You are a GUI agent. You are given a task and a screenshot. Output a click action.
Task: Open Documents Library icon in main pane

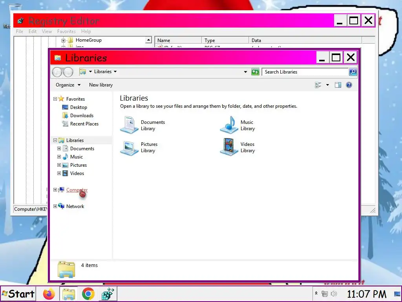[x=129, y=125]
